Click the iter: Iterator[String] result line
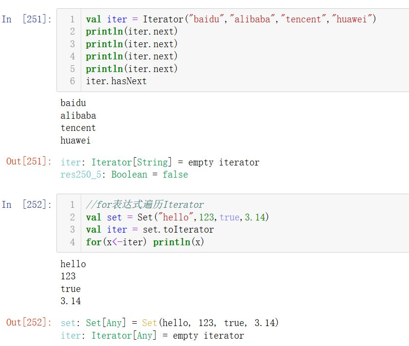409x346 pixels. pos(160,162)
